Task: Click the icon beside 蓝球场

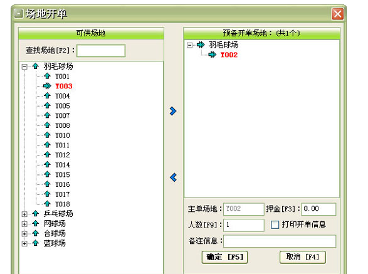Action: point(36,243)
